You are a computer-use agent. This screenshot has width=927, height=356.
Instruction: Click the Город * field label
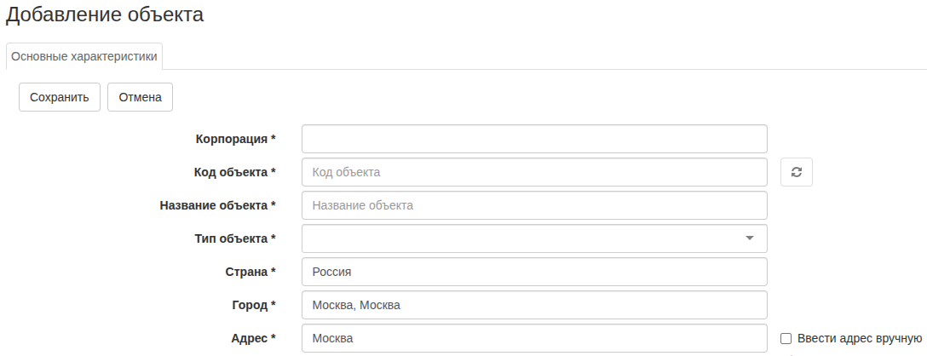click(253, 305)
